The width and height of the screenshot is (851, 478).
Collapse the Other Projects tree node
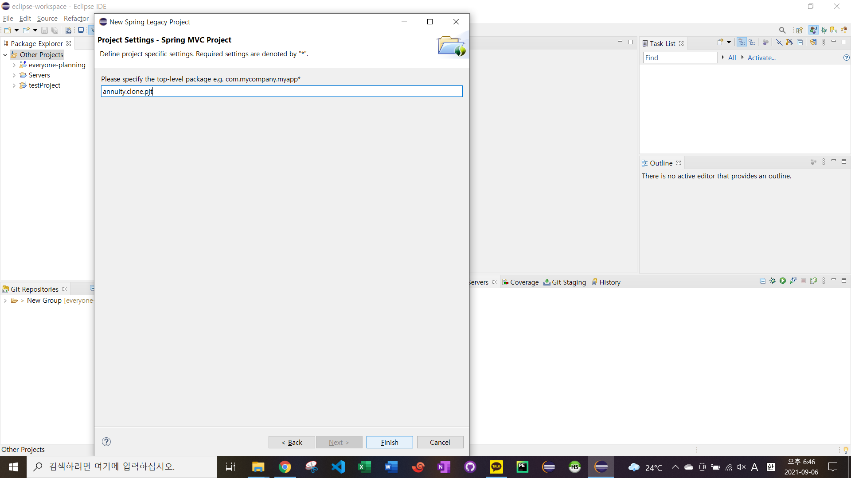point(5,55)
